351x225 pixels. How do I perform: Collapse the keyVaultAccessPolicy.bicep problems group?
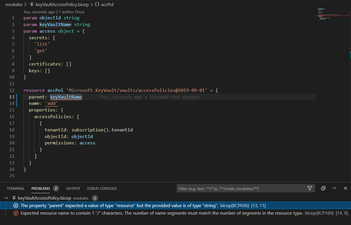(7, 198)
